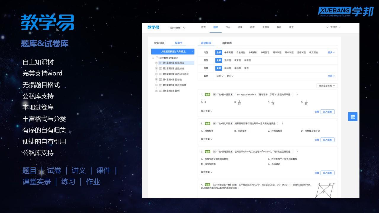Expand 全部 in the 其他 row
The image size is (379, 213).
coord(331,76)
